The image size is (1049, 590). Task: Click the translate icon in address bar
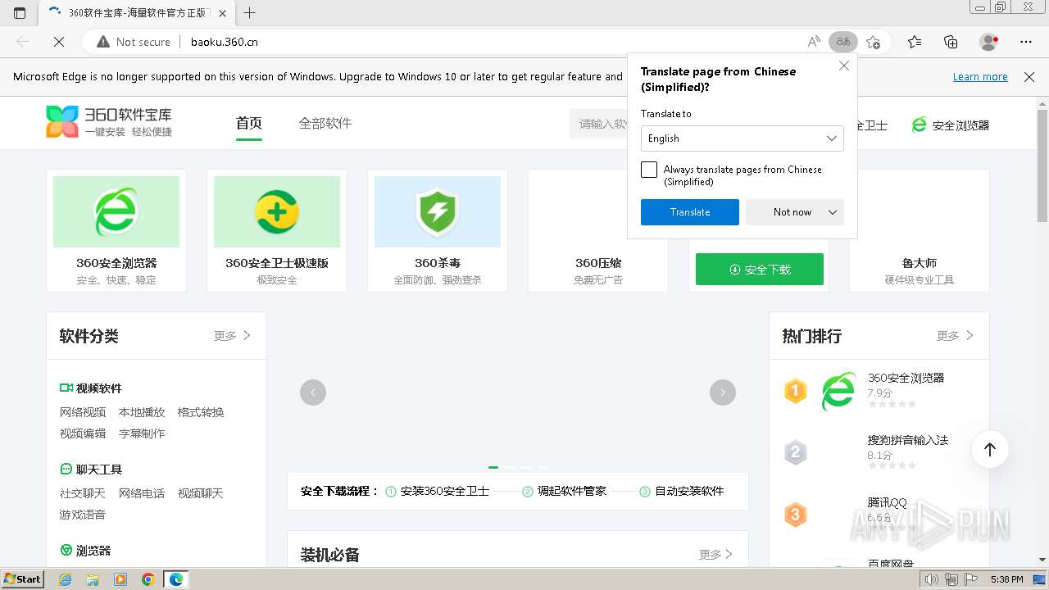[x=842, y=42]
